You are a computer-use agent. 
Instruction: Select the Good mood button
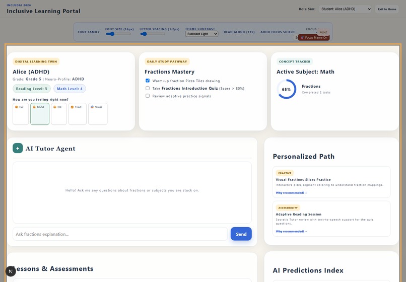[x=40, y=114]
